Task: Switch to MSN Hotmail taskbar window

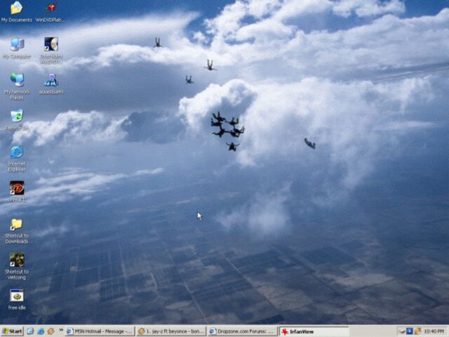Action: (99, 331)
